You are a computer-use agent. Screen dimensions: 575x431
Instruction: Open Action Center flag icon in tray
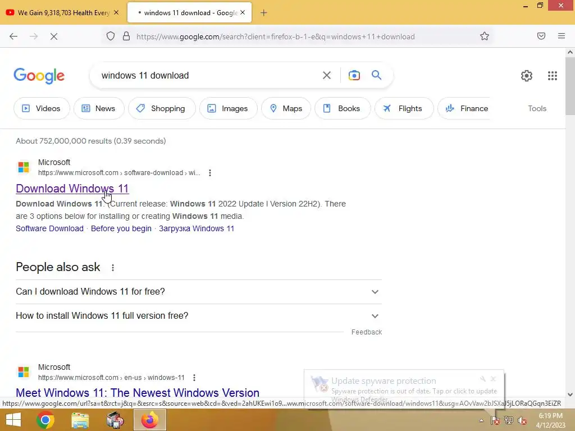point(495,420)
